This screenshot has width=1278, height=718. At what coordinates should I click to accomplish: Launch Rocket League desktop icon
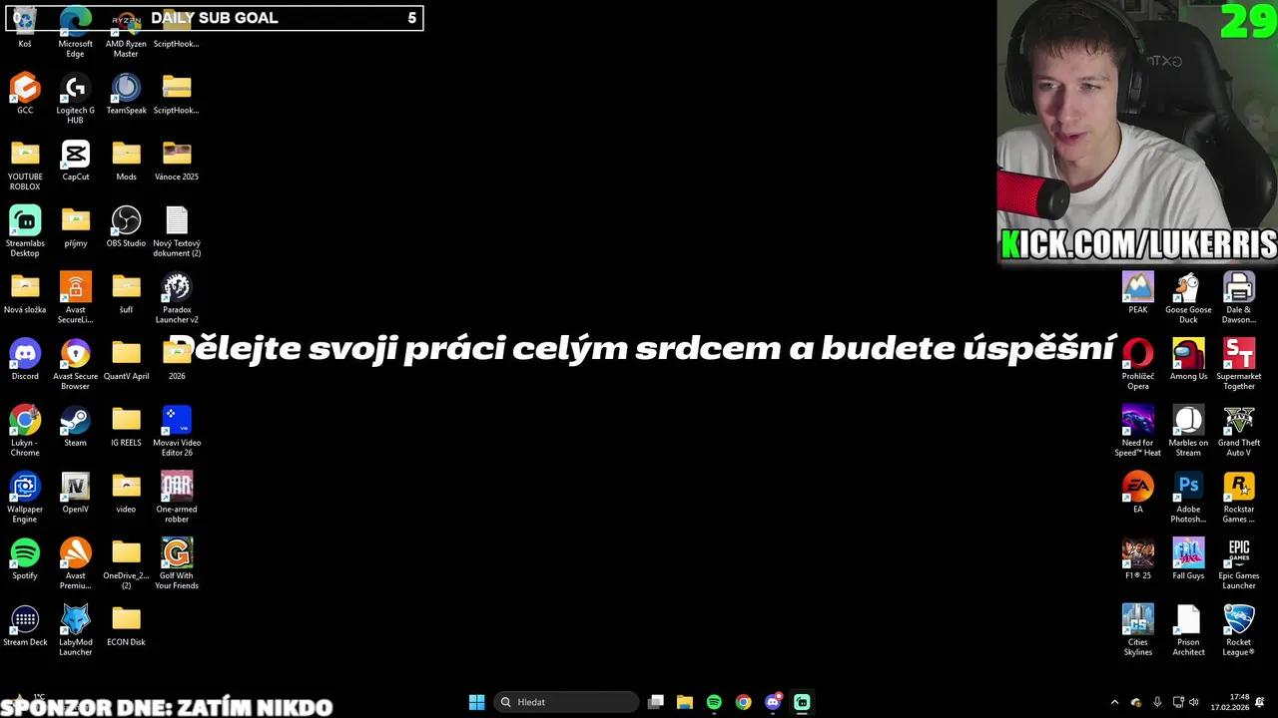(1239, 619)
